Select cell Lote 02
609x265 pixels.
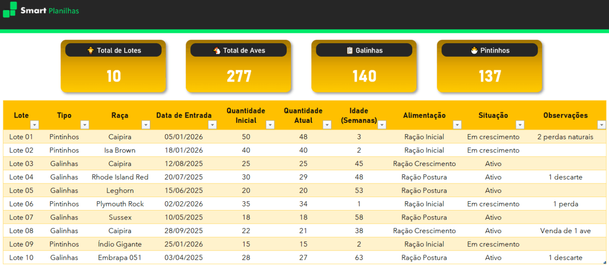coord(21,150)
